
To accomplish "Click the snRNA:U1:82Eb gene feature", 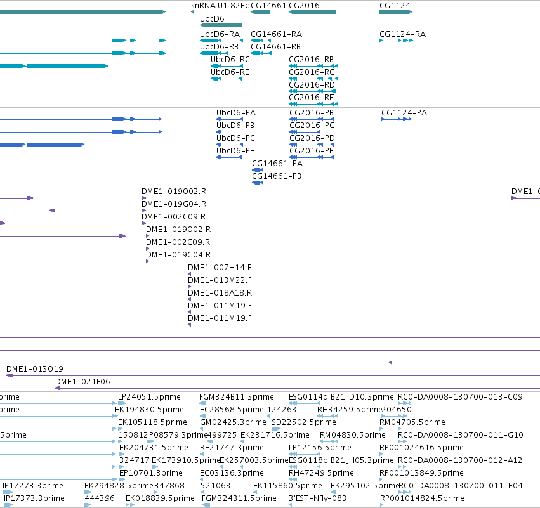I will click(192, 12).
